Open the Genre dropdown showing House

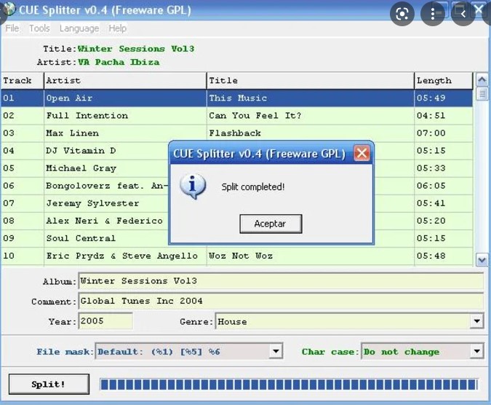(477, 321)
